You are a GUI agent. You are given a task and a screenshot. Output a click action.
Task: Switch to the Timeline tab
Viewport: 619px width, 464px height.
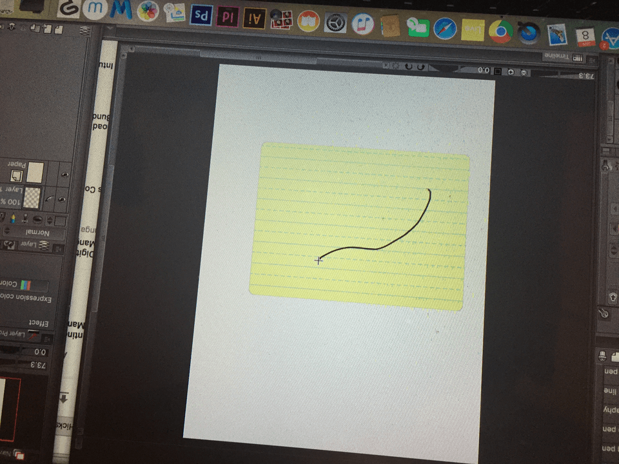point(557,57)
